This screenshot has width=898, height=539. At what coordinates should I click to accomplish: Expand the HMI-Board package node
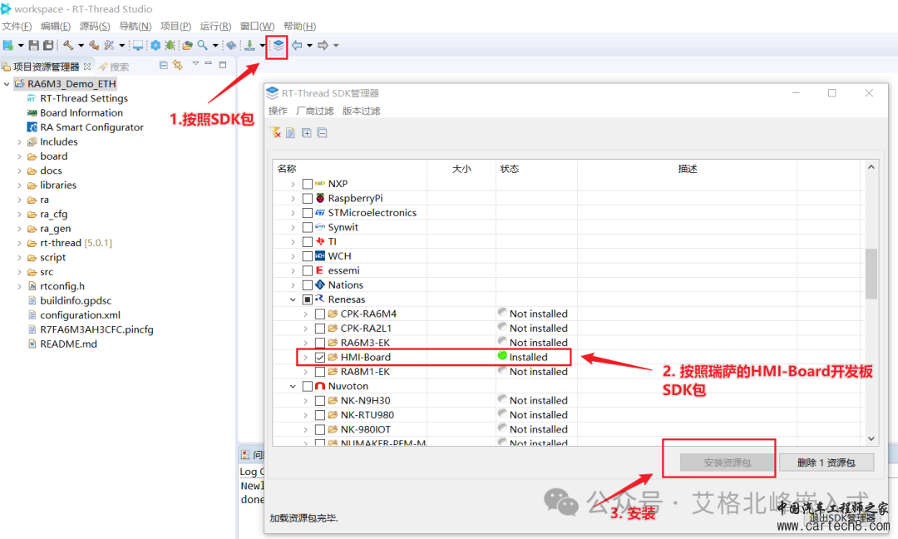pos(305,358)
